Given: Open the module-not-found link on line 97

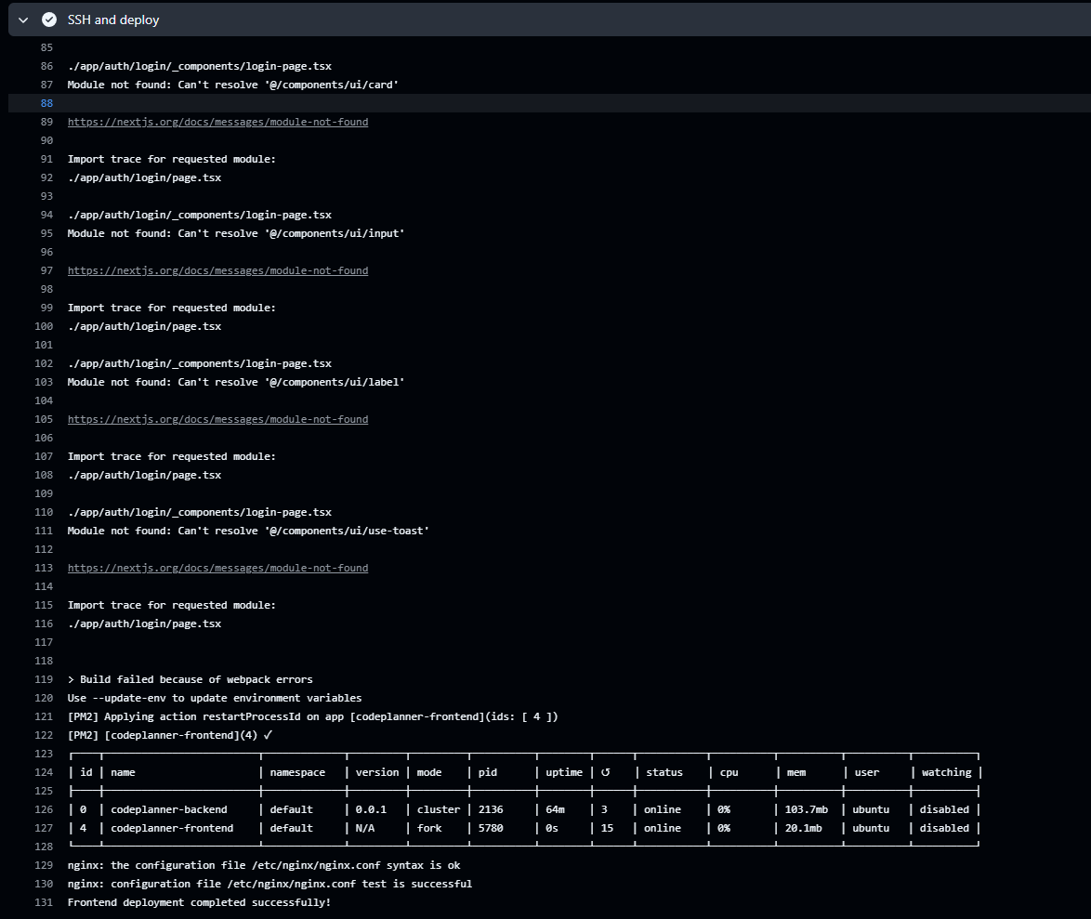Looking at the screenshot, I should click(x=217, y=270).
